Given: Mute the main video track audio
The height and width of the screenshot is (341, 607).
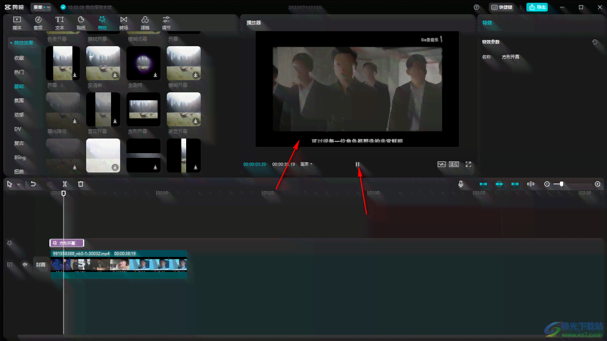Looking at the screenshot, I should 25,264.
